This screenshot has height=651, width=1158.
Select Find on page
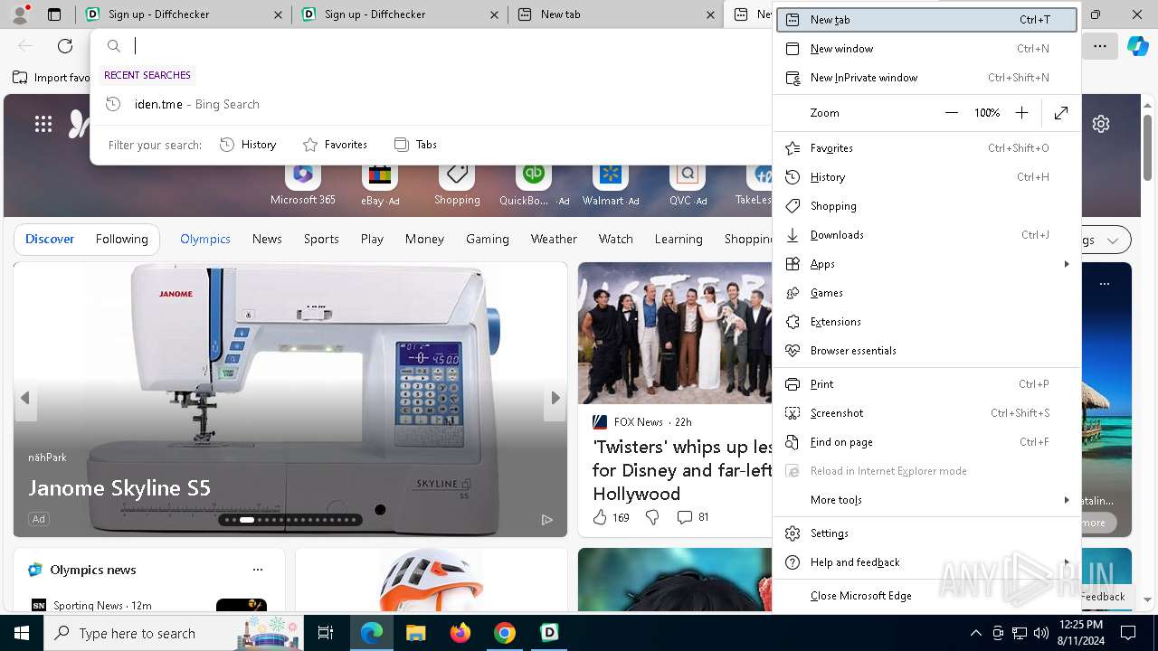point(927,442)
